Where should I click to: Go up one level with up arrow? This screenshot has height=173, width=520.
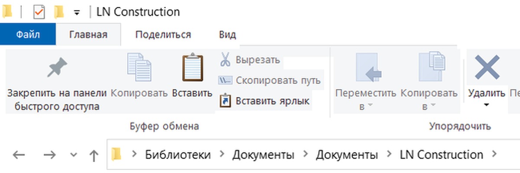(94, 155)
